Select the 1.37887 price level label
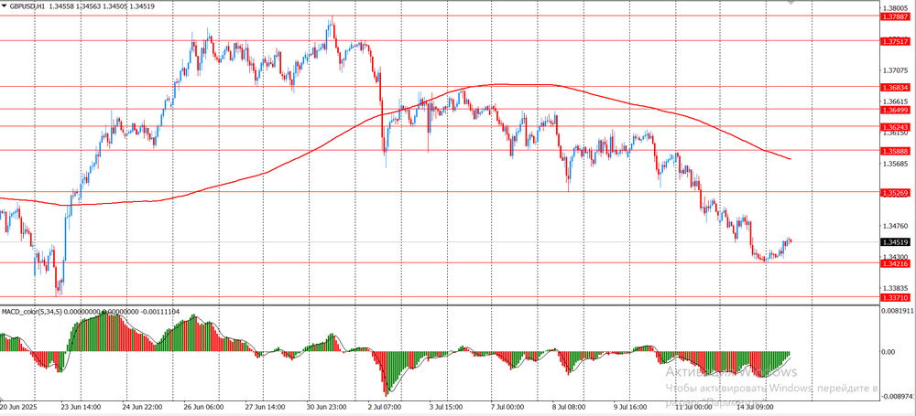This screenshot has height=416, width=916. coord(894,16)
